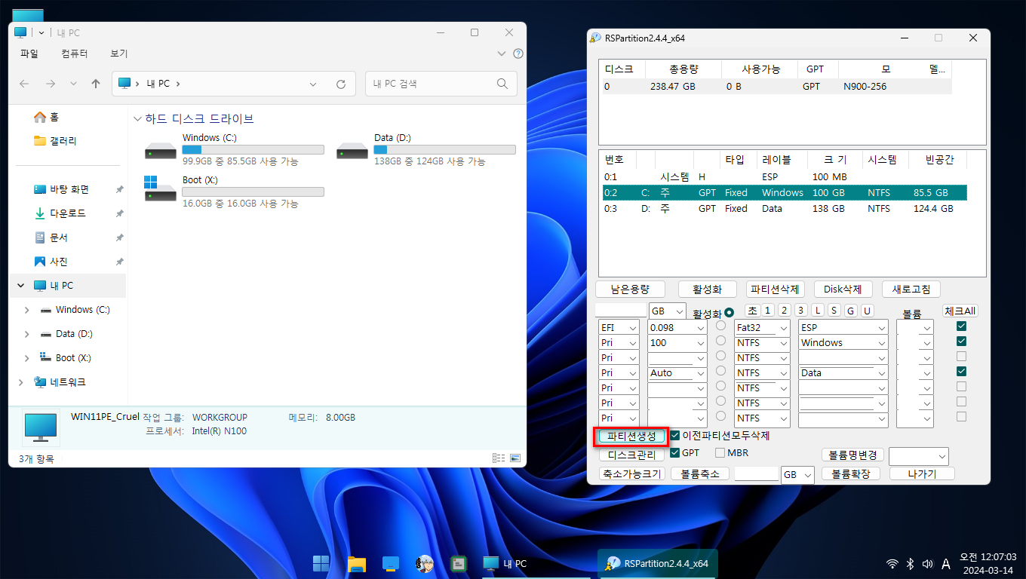Expand the Explorer ribbon chevron
Screen dimensions: 1026x579
(502, 54)
